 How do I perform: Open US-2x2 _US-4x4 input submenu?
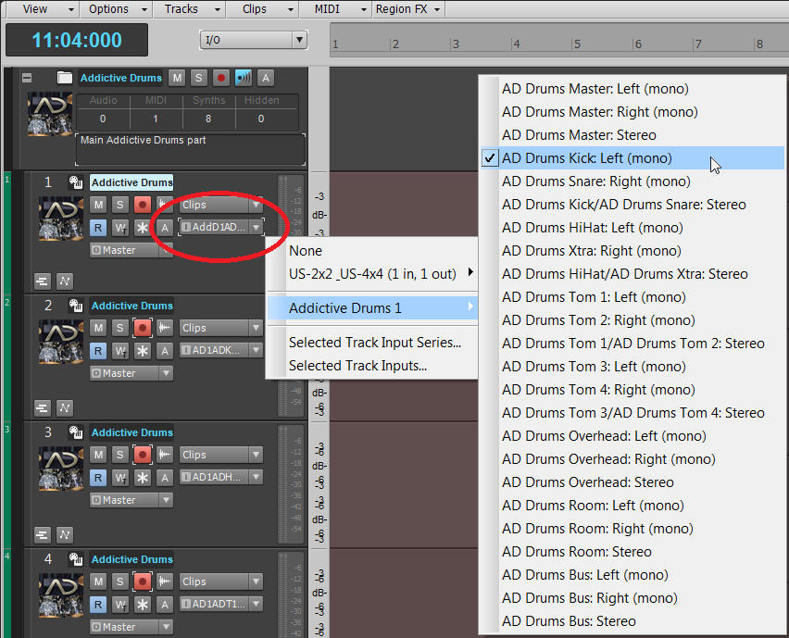tap(371, 274)
